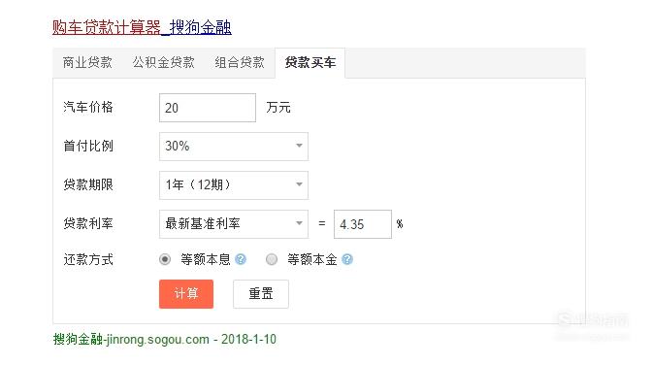Switch to the 商业贷款 tab
The image size is (652, 365).
pos(87,62)
